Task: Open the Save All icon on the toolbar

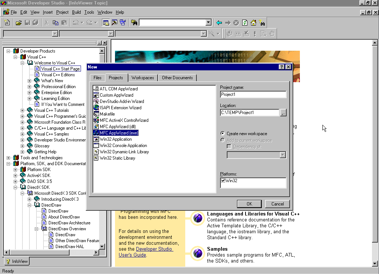Action: [x=35, y=23]
